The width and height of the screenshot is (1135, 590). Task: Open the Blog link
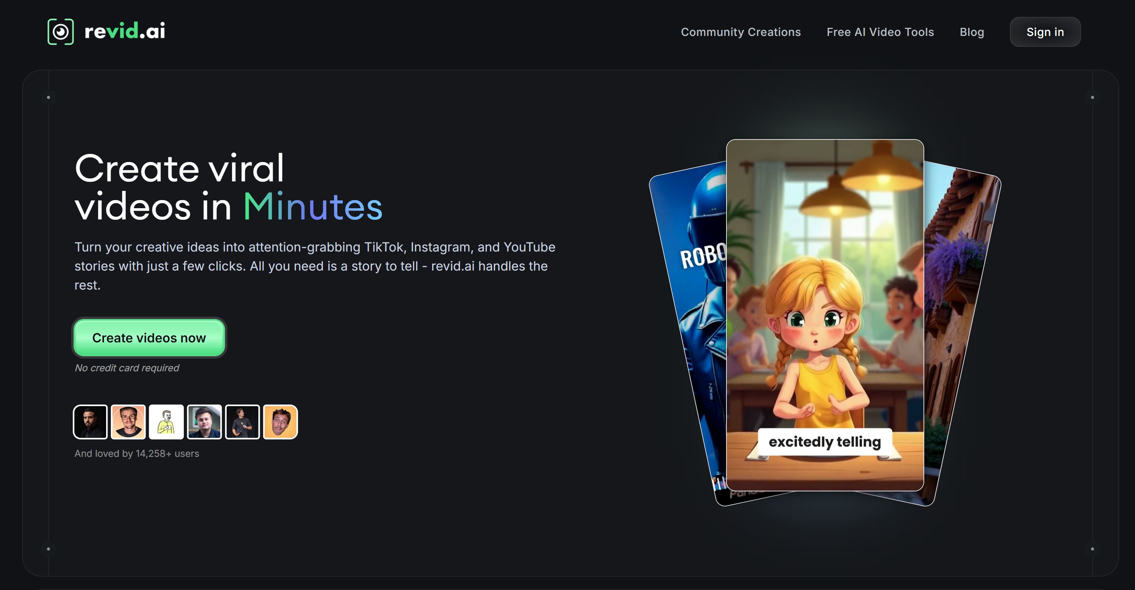971,32
